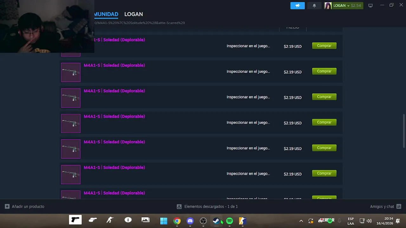Open the volume speaker tray icon
Viewport: 406px width, 228px height.
pos(369,221)
